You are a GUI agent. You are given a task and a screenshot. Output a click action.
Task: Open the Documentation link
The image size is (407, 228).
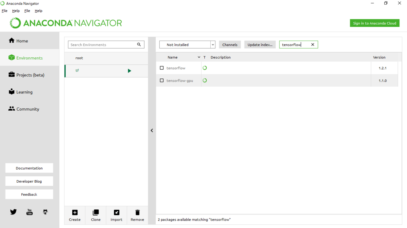tap(29, 168)
